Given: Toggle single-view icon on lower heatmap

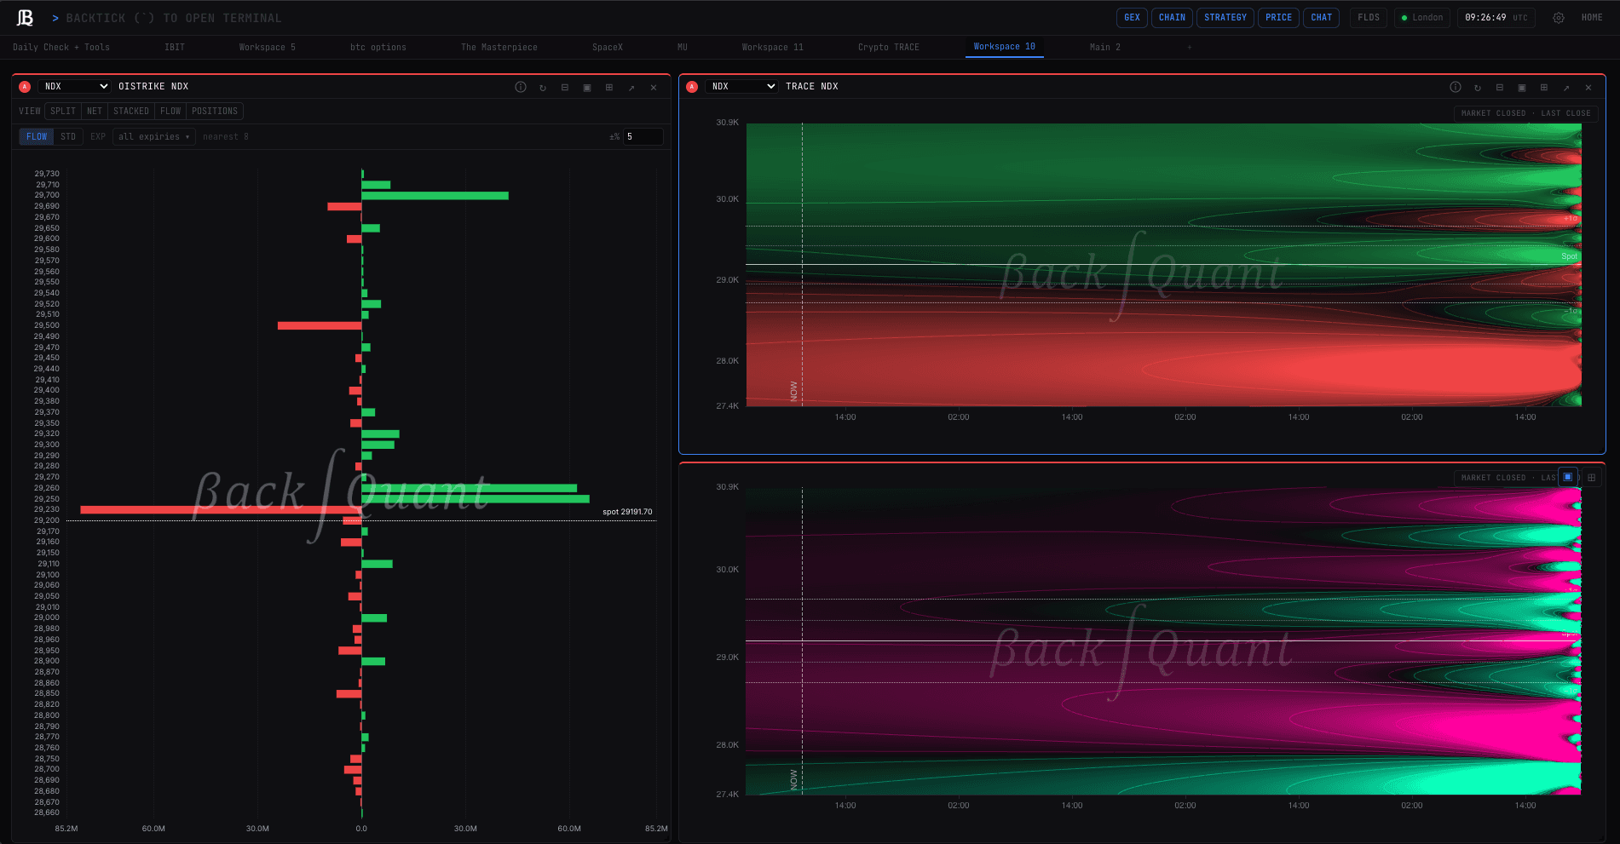Looking at the screenshot, I should [1568, 477].
